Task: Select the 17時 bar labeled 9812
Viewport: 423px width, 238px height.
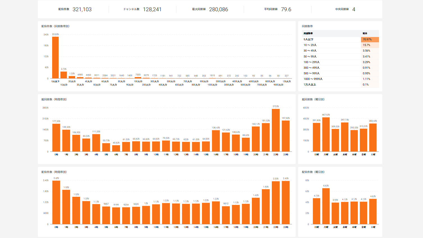Action: (226, 215)
